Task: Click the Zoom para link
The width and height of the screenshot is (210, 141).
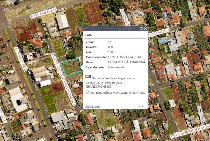Action: point(92,106)
